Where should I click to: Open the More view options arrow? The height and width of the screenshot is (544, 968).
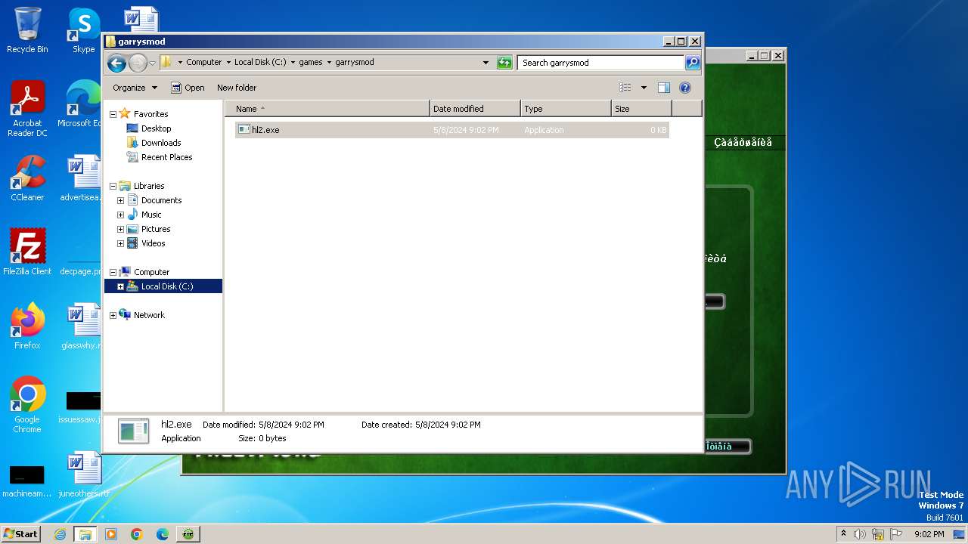click(x=644, y=88)
